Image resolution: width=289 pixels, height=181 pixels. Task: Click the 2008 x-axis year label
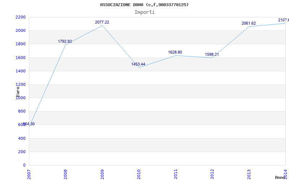point(65,174)
